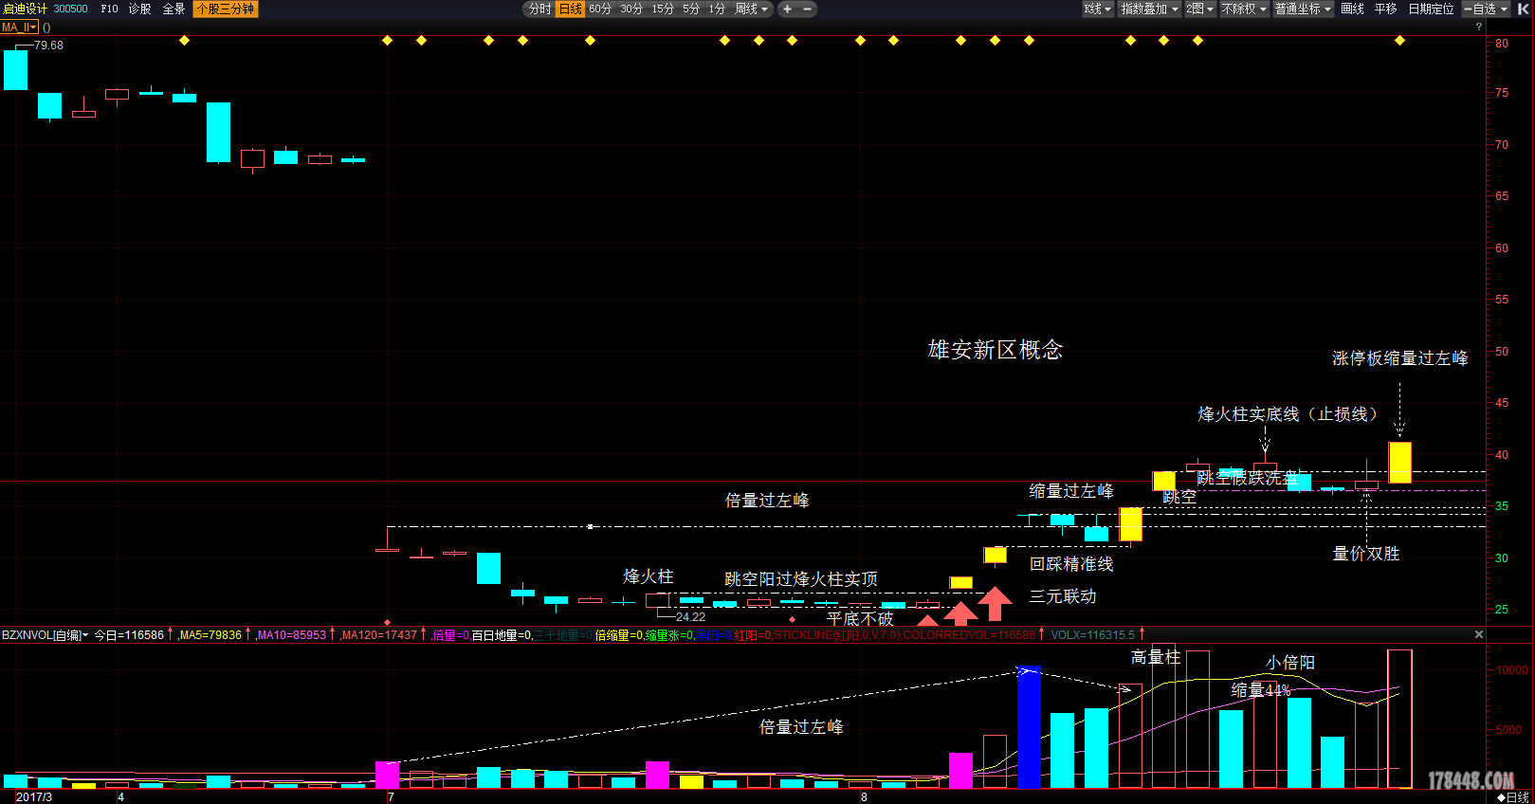Open the 指数叠加 overlay dropdown
1535x804 pixels.
coord(1149,9)
